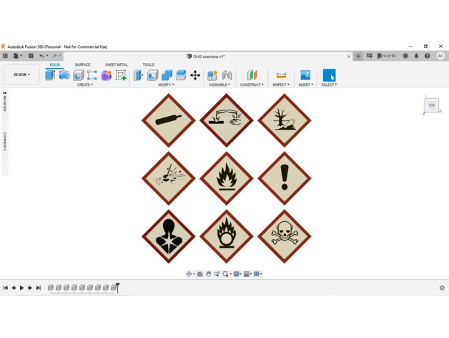
Task: Expand the COMMENTS side panel
Action: pos(5,142)
